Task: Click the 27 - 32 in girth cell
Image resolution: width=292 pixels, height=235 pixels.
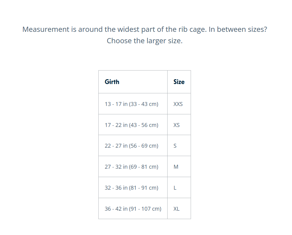Action: 133,167
